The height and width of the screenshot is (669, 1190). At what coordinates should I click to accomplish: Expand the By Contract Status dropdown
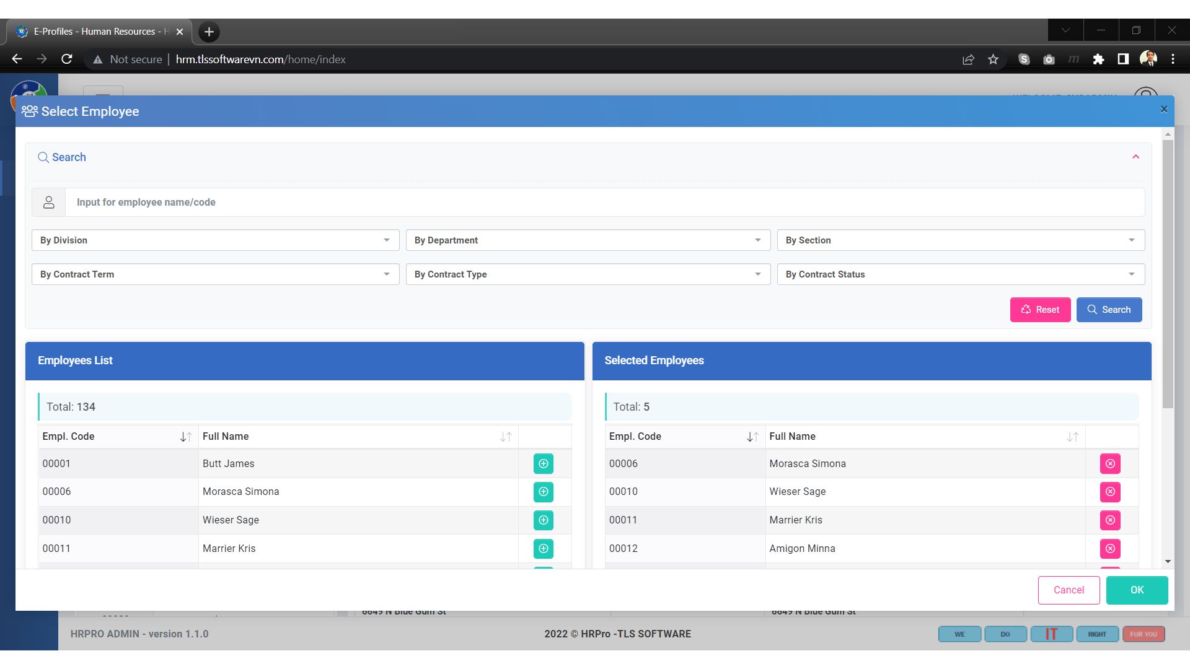point(960,274)
